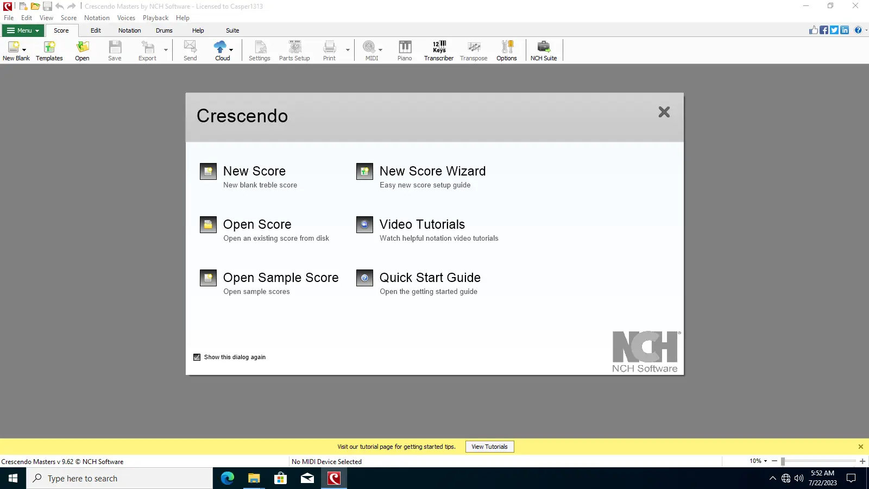869x489 pixels.
Task: Open the File menu
Action: [9, 18]
